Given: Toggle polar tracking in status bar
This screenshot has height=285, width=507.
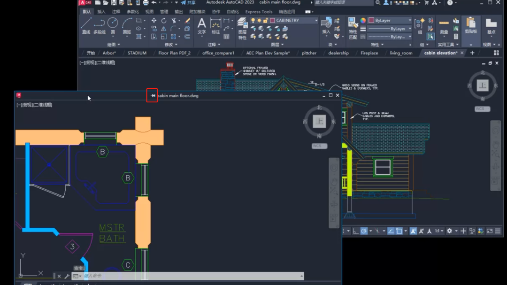Looking at the screenshot, I should tap(364, 231).
